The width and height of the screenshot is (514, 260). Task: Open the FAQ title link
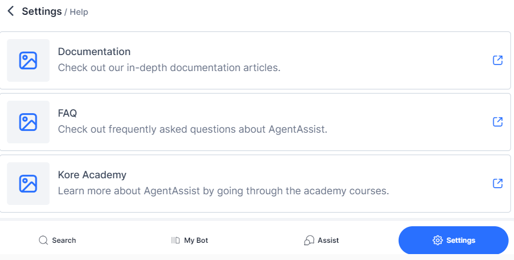(67, 113)
